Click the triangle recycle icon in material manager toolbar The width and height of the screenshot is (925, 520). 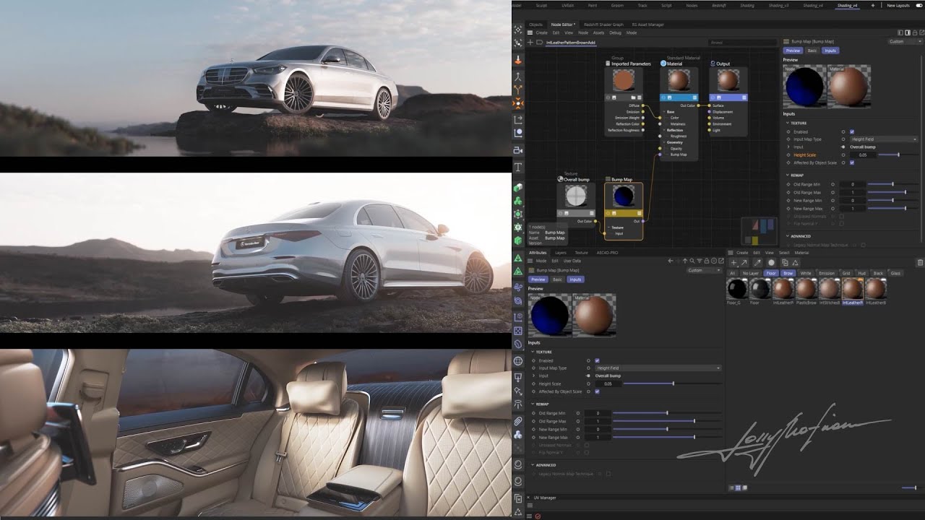click(x=795, y=263)
